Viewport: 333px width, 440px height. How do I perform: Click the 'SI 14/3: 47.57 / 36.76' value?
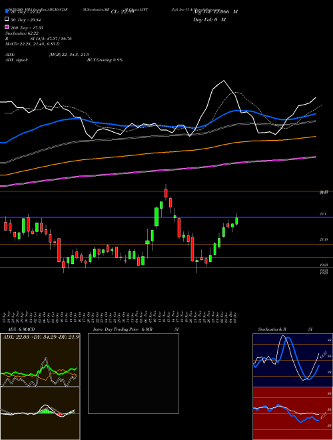click(x=51, y=39)
